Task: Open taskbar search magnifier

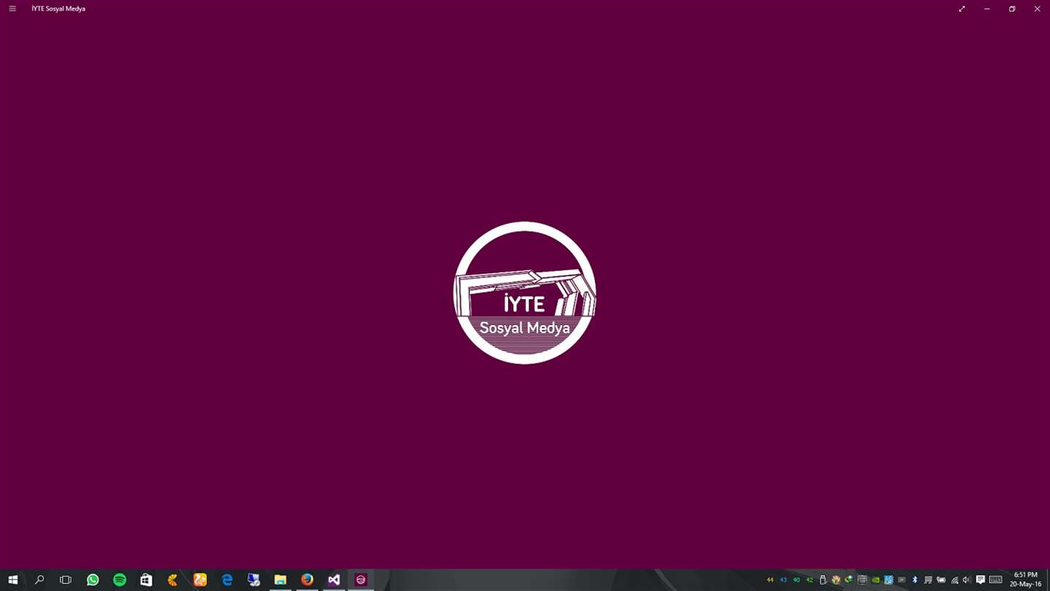Action: coord(39,580)
